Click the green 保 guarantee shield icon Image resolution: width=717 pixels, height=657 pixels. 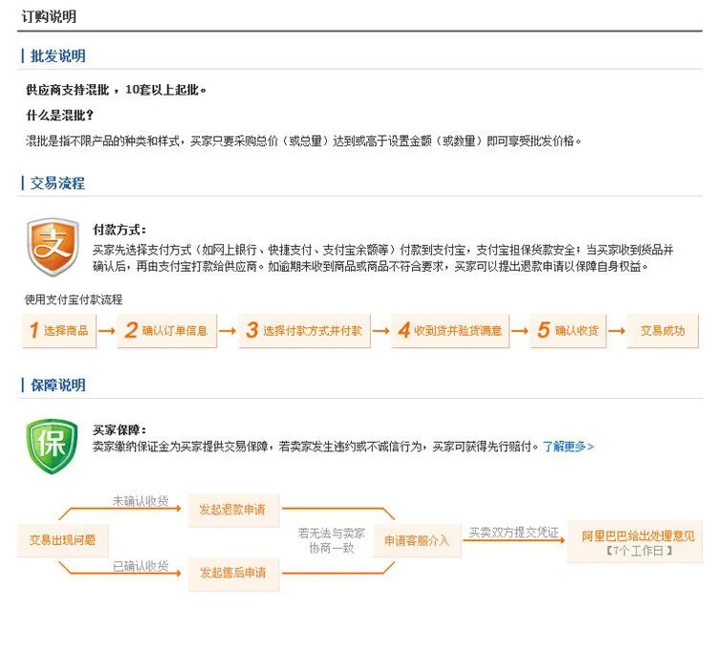point(53,446)
